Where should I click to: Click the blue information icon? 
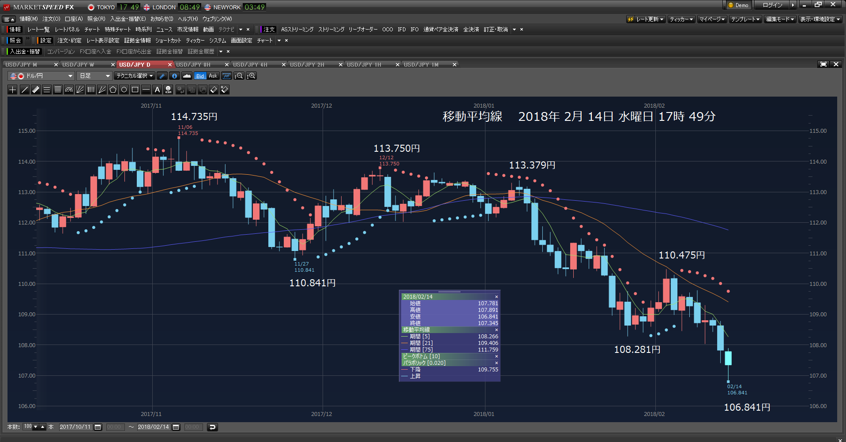(175, 76)
